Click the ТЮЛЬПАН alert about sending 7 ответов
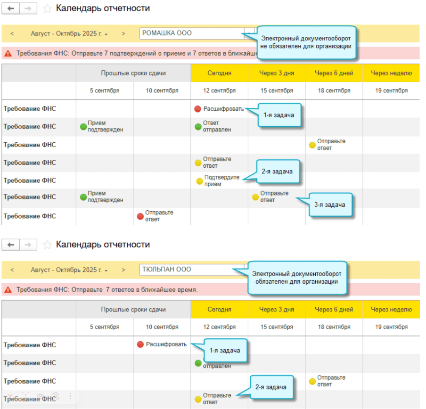 point(107,289)
